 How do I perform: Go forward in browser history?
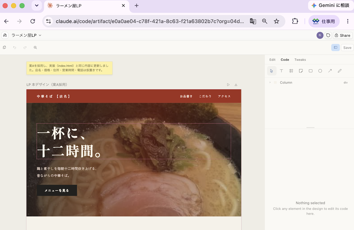[19, 21]
